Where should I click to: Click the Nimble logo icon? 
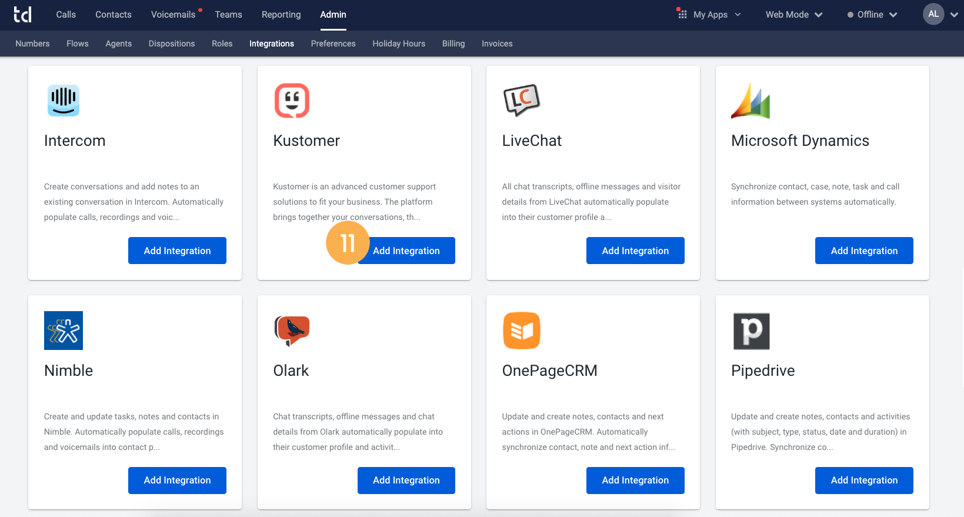tap(64, 331)
